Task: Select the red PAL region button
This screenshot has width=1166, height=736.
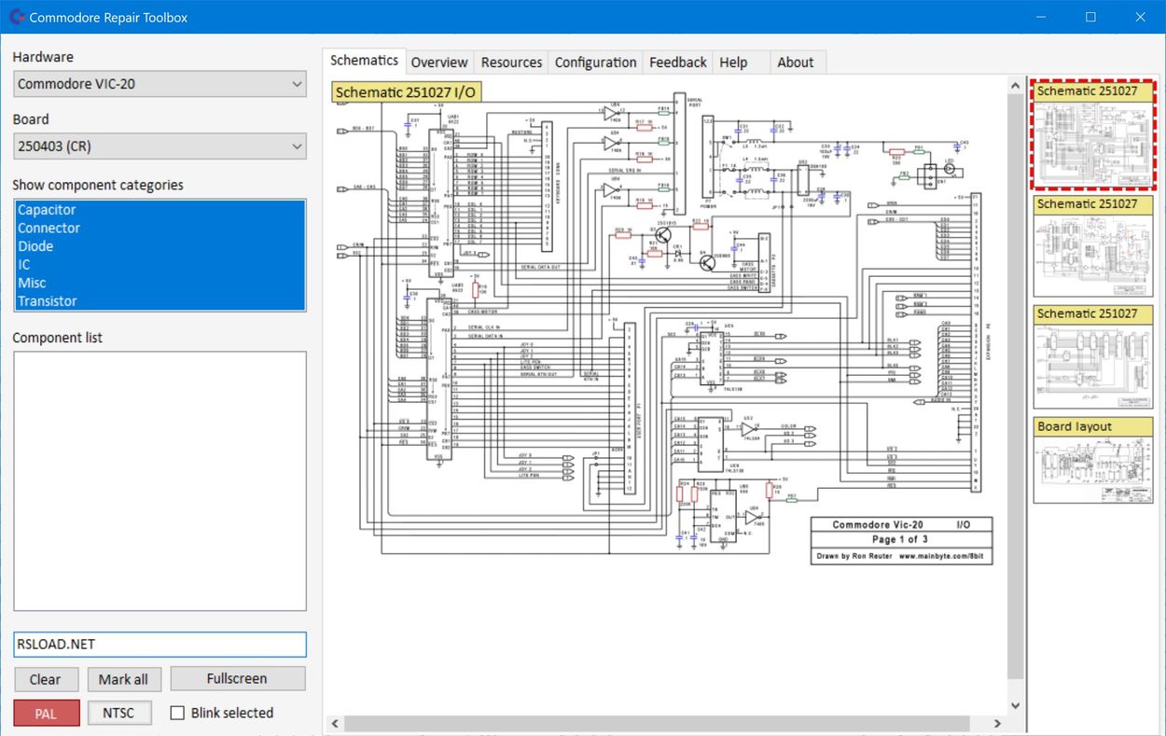Action: (x=46, y=713)
